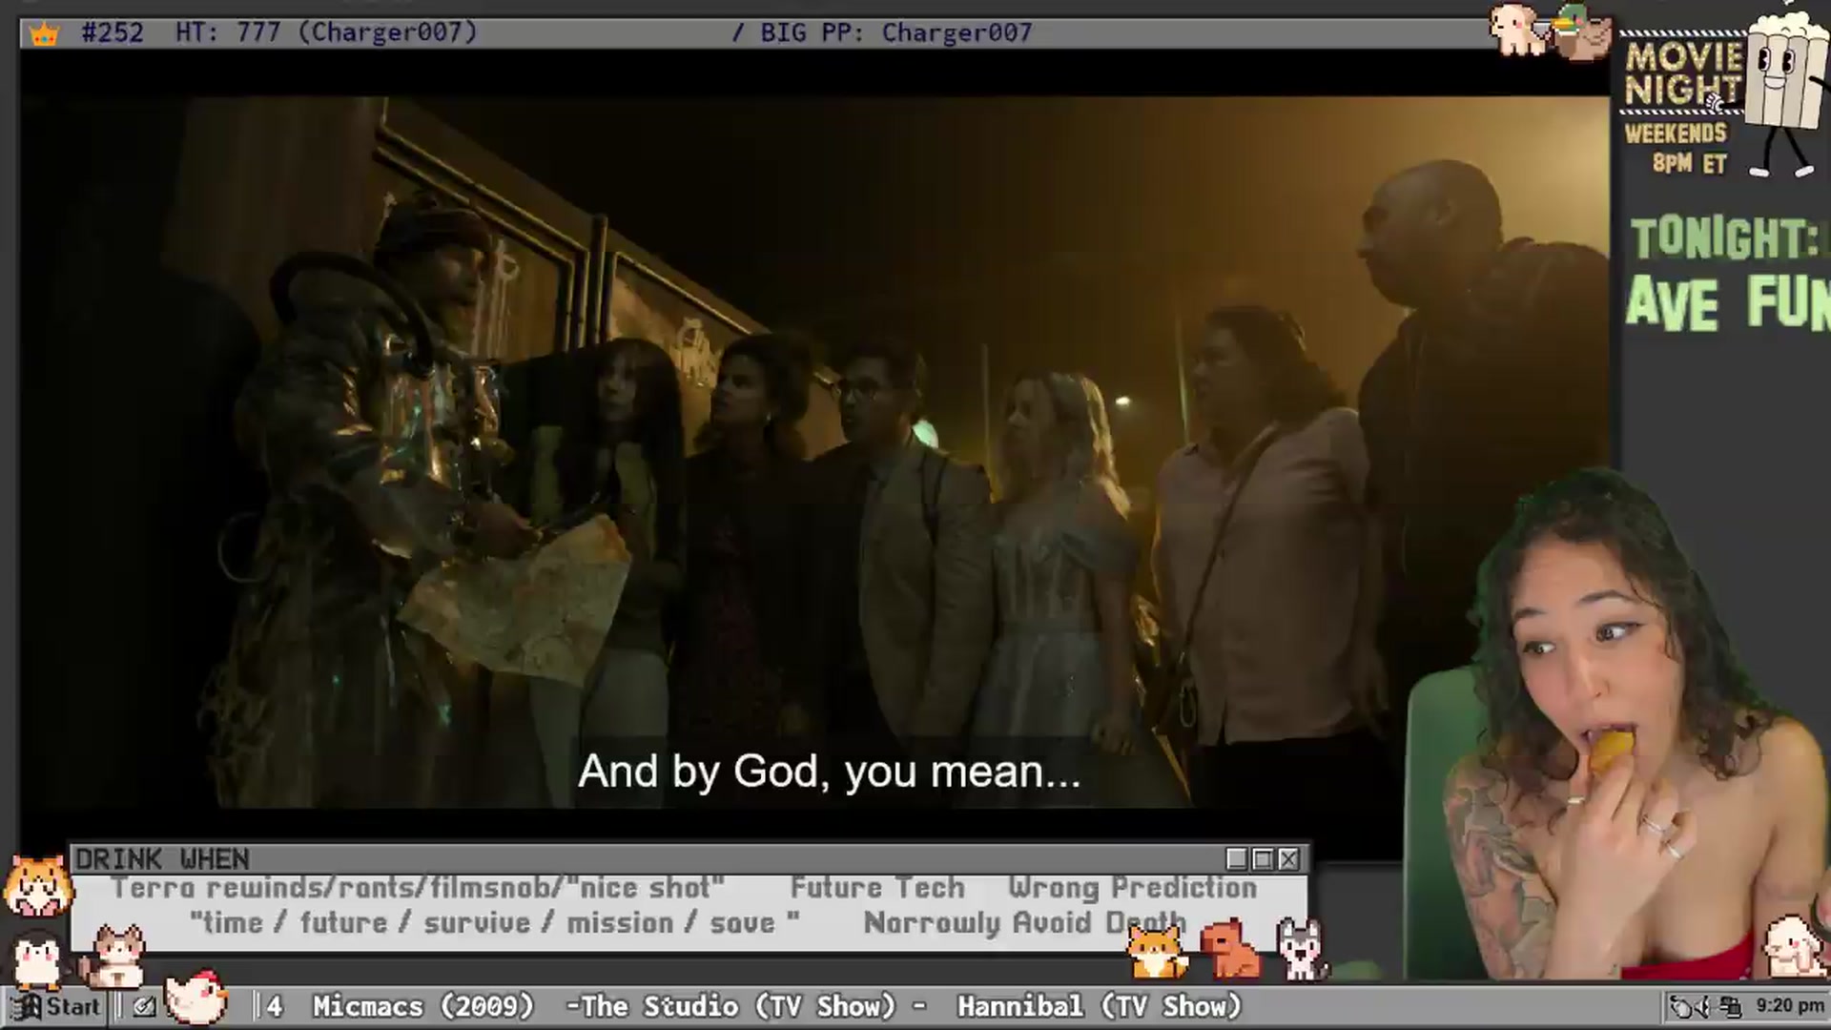This screenshot has height=1030, width=1831.
Task: Click 'The Studio (TV Show)' in ticker
Action: point(739,1006)
